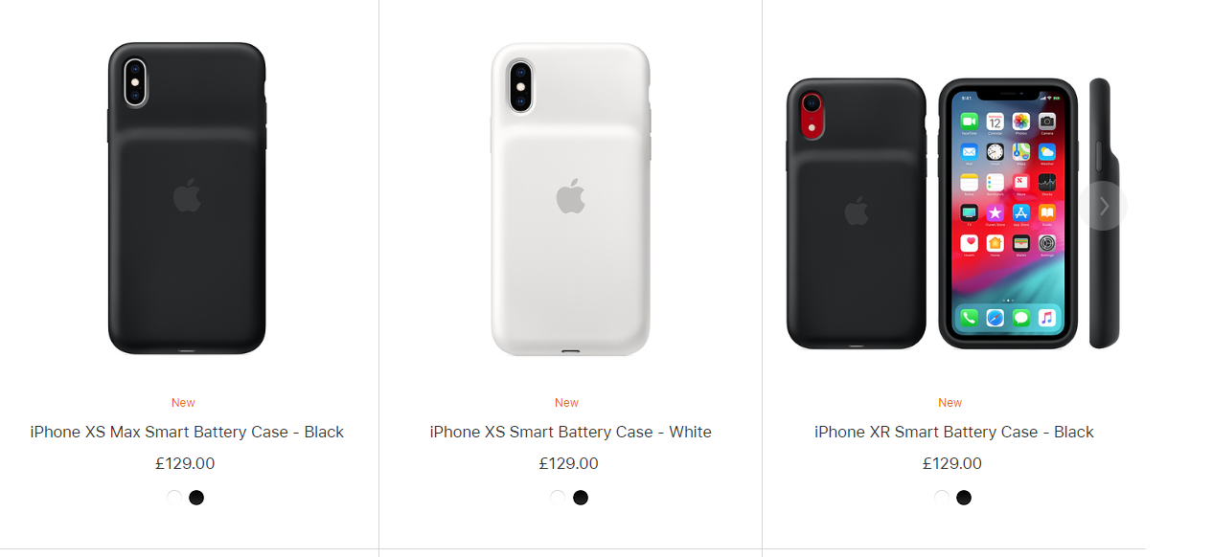Screen dimensions: 1213x557
Task: Click Safari icon in iPhone XR dock
Action: (x=995, y=317)
